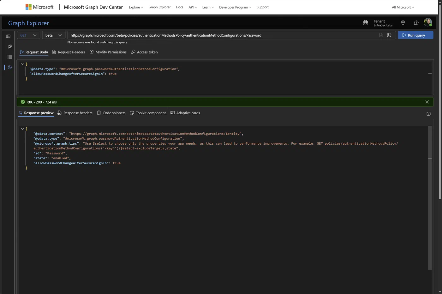
Task: Select the Response preview tab
Action: tap(36, 113)
